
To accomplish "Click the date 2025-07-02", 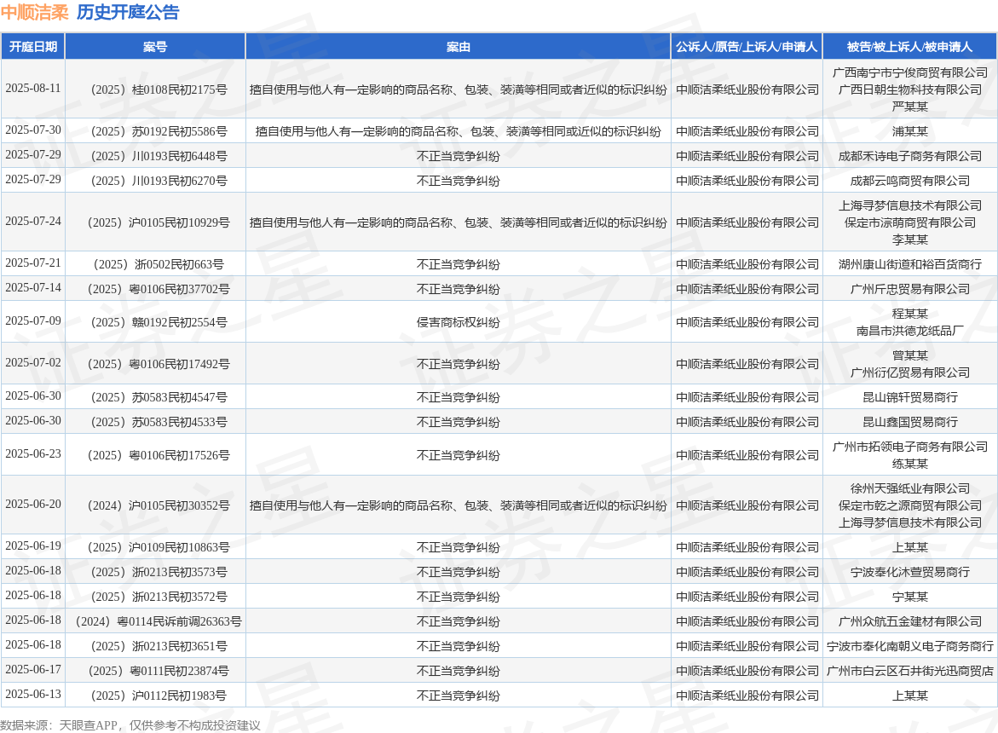I will tap(33, 363).
